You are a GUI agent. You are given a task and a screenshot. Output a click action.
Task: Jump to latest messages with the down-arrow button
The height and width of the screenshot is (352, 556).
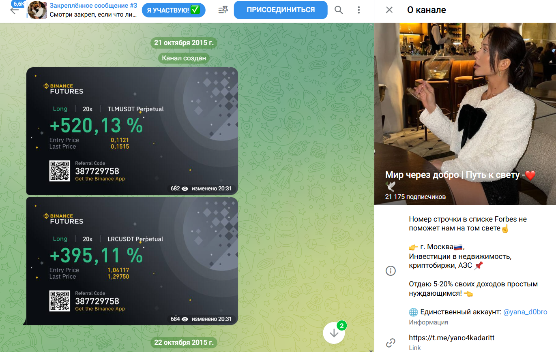[x=334, y=333]
